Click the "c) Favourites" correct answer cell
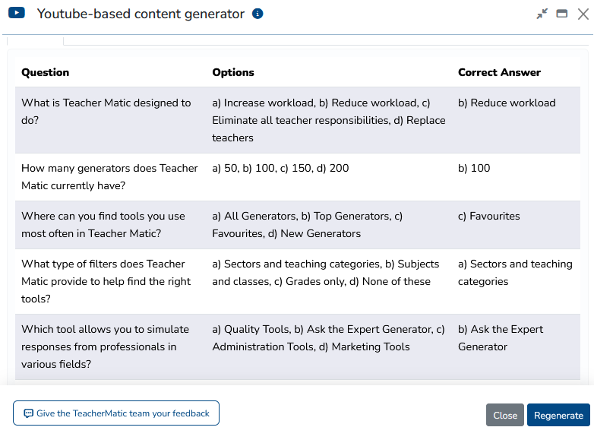Screen dimensions: 594x443 click(x=488, y=216)
